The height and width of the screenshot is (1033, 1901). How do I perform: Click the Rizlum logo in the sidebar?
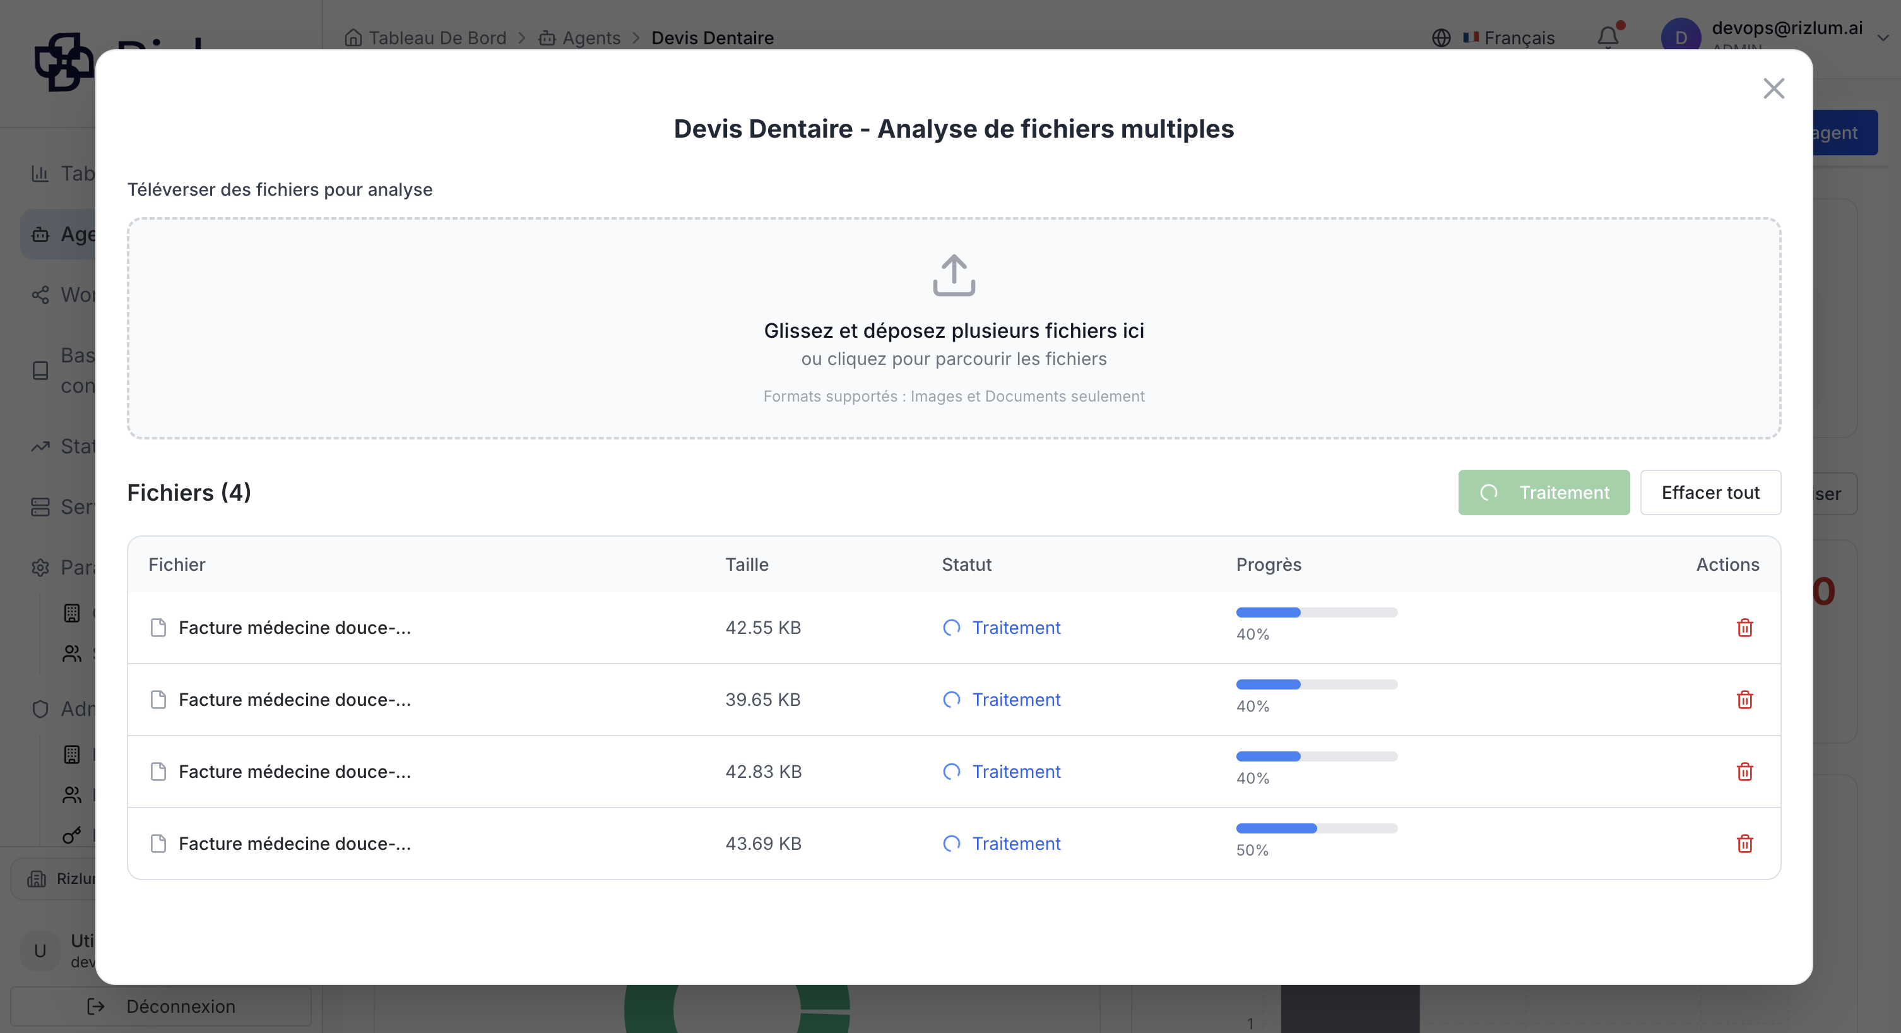tap(64, 62)
